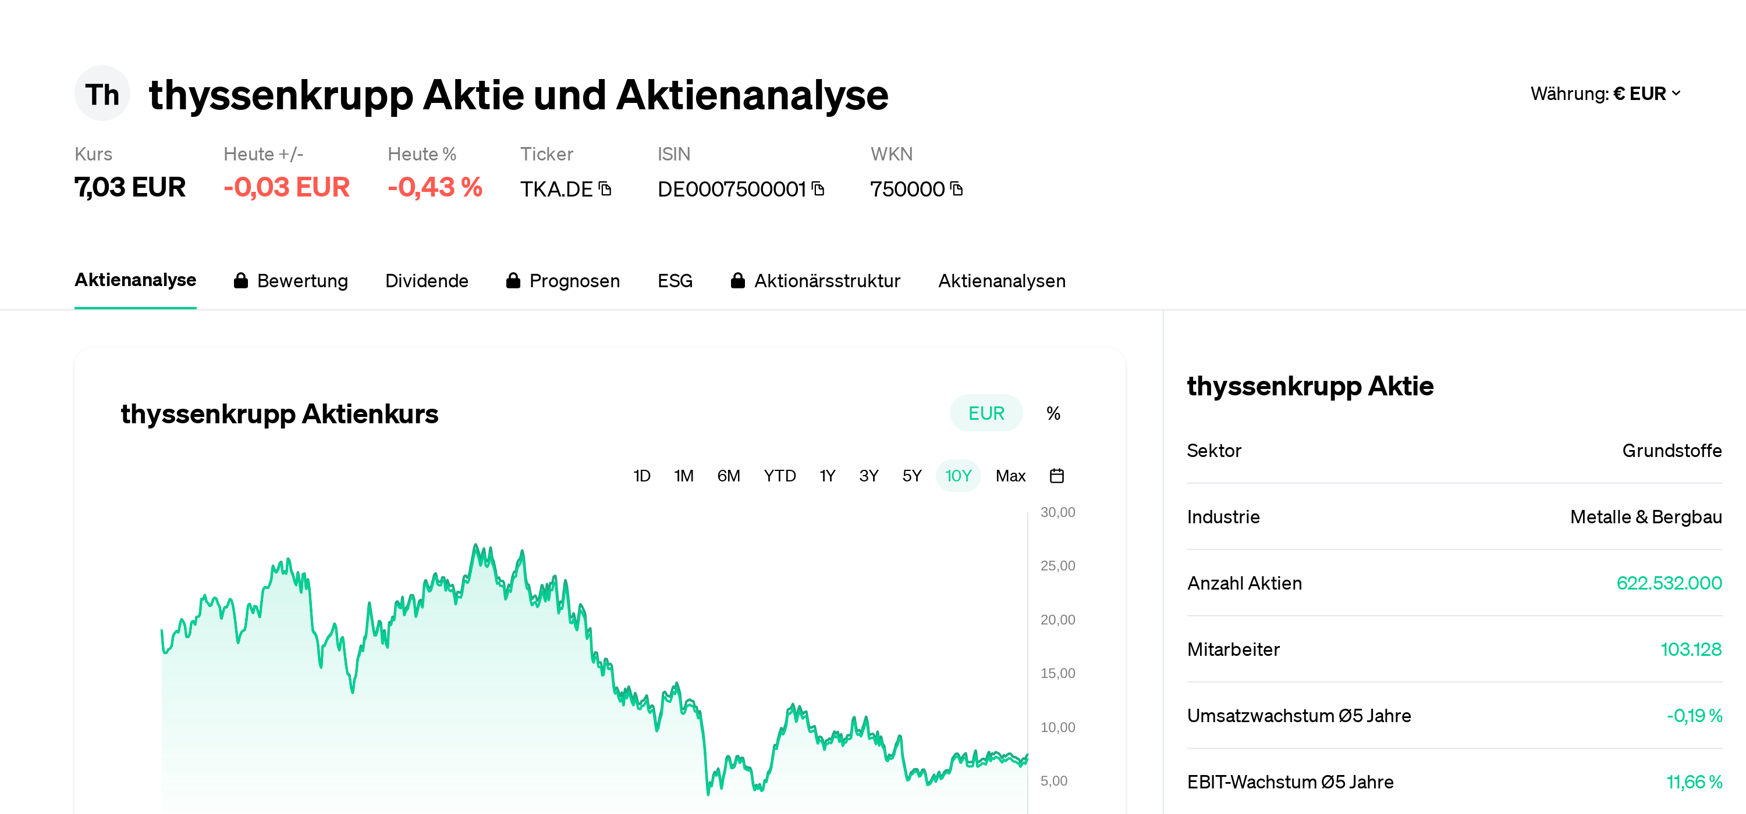The height and width of the screenshot is (814, 1746).
Task: Select the 1D chart range
Action: (642, 476)
